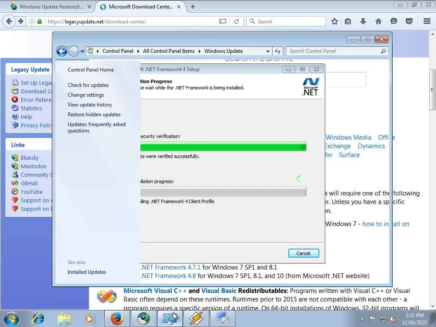Screen dimensions: 436x327
Task: Open Microsoft Visual C++ link
Action: (155, 290)
